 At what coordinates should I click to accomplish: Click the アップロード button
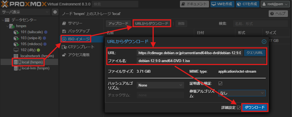[118, 23]
